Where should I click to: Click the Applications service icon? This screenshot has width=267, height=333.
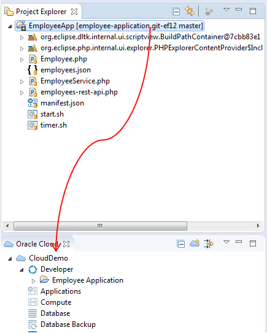point(33,291)
